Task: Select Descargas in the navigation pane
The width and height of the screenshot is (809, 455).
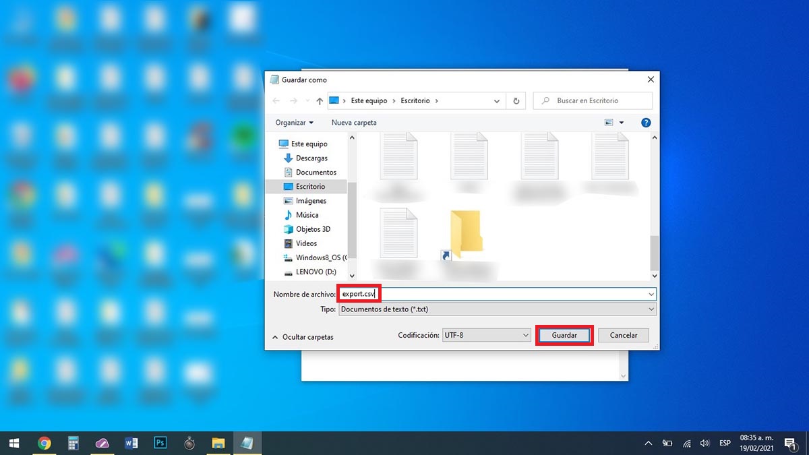Action: pos(311,158)
